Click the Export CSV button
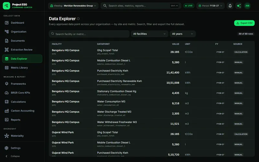Screen dimensions: 259x162 pyautogui.click(x=244, y=23)
